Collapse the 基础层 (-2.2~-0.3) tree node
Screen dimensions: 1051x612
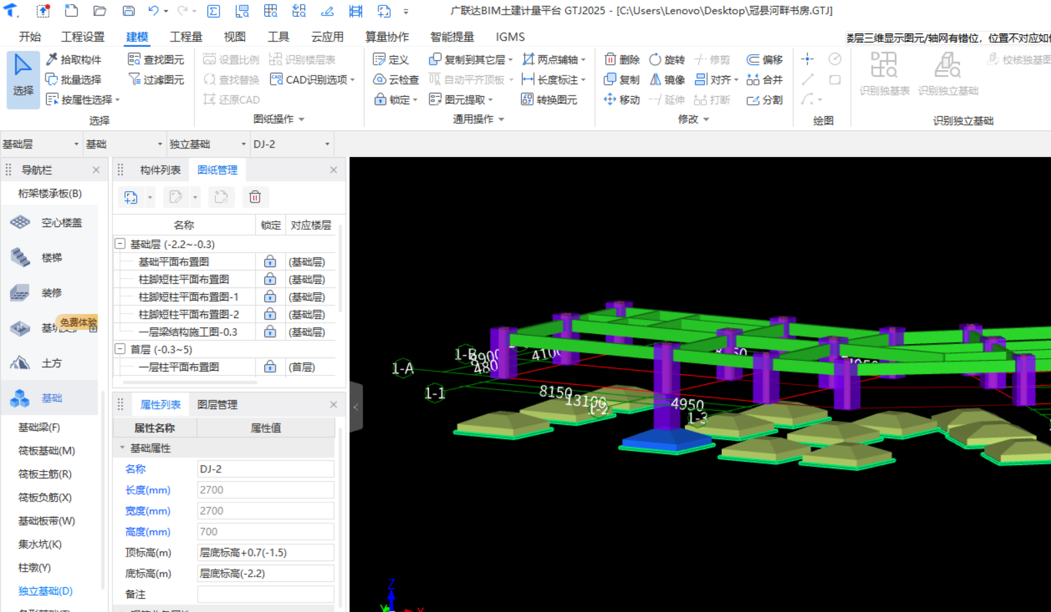[120, 244]
